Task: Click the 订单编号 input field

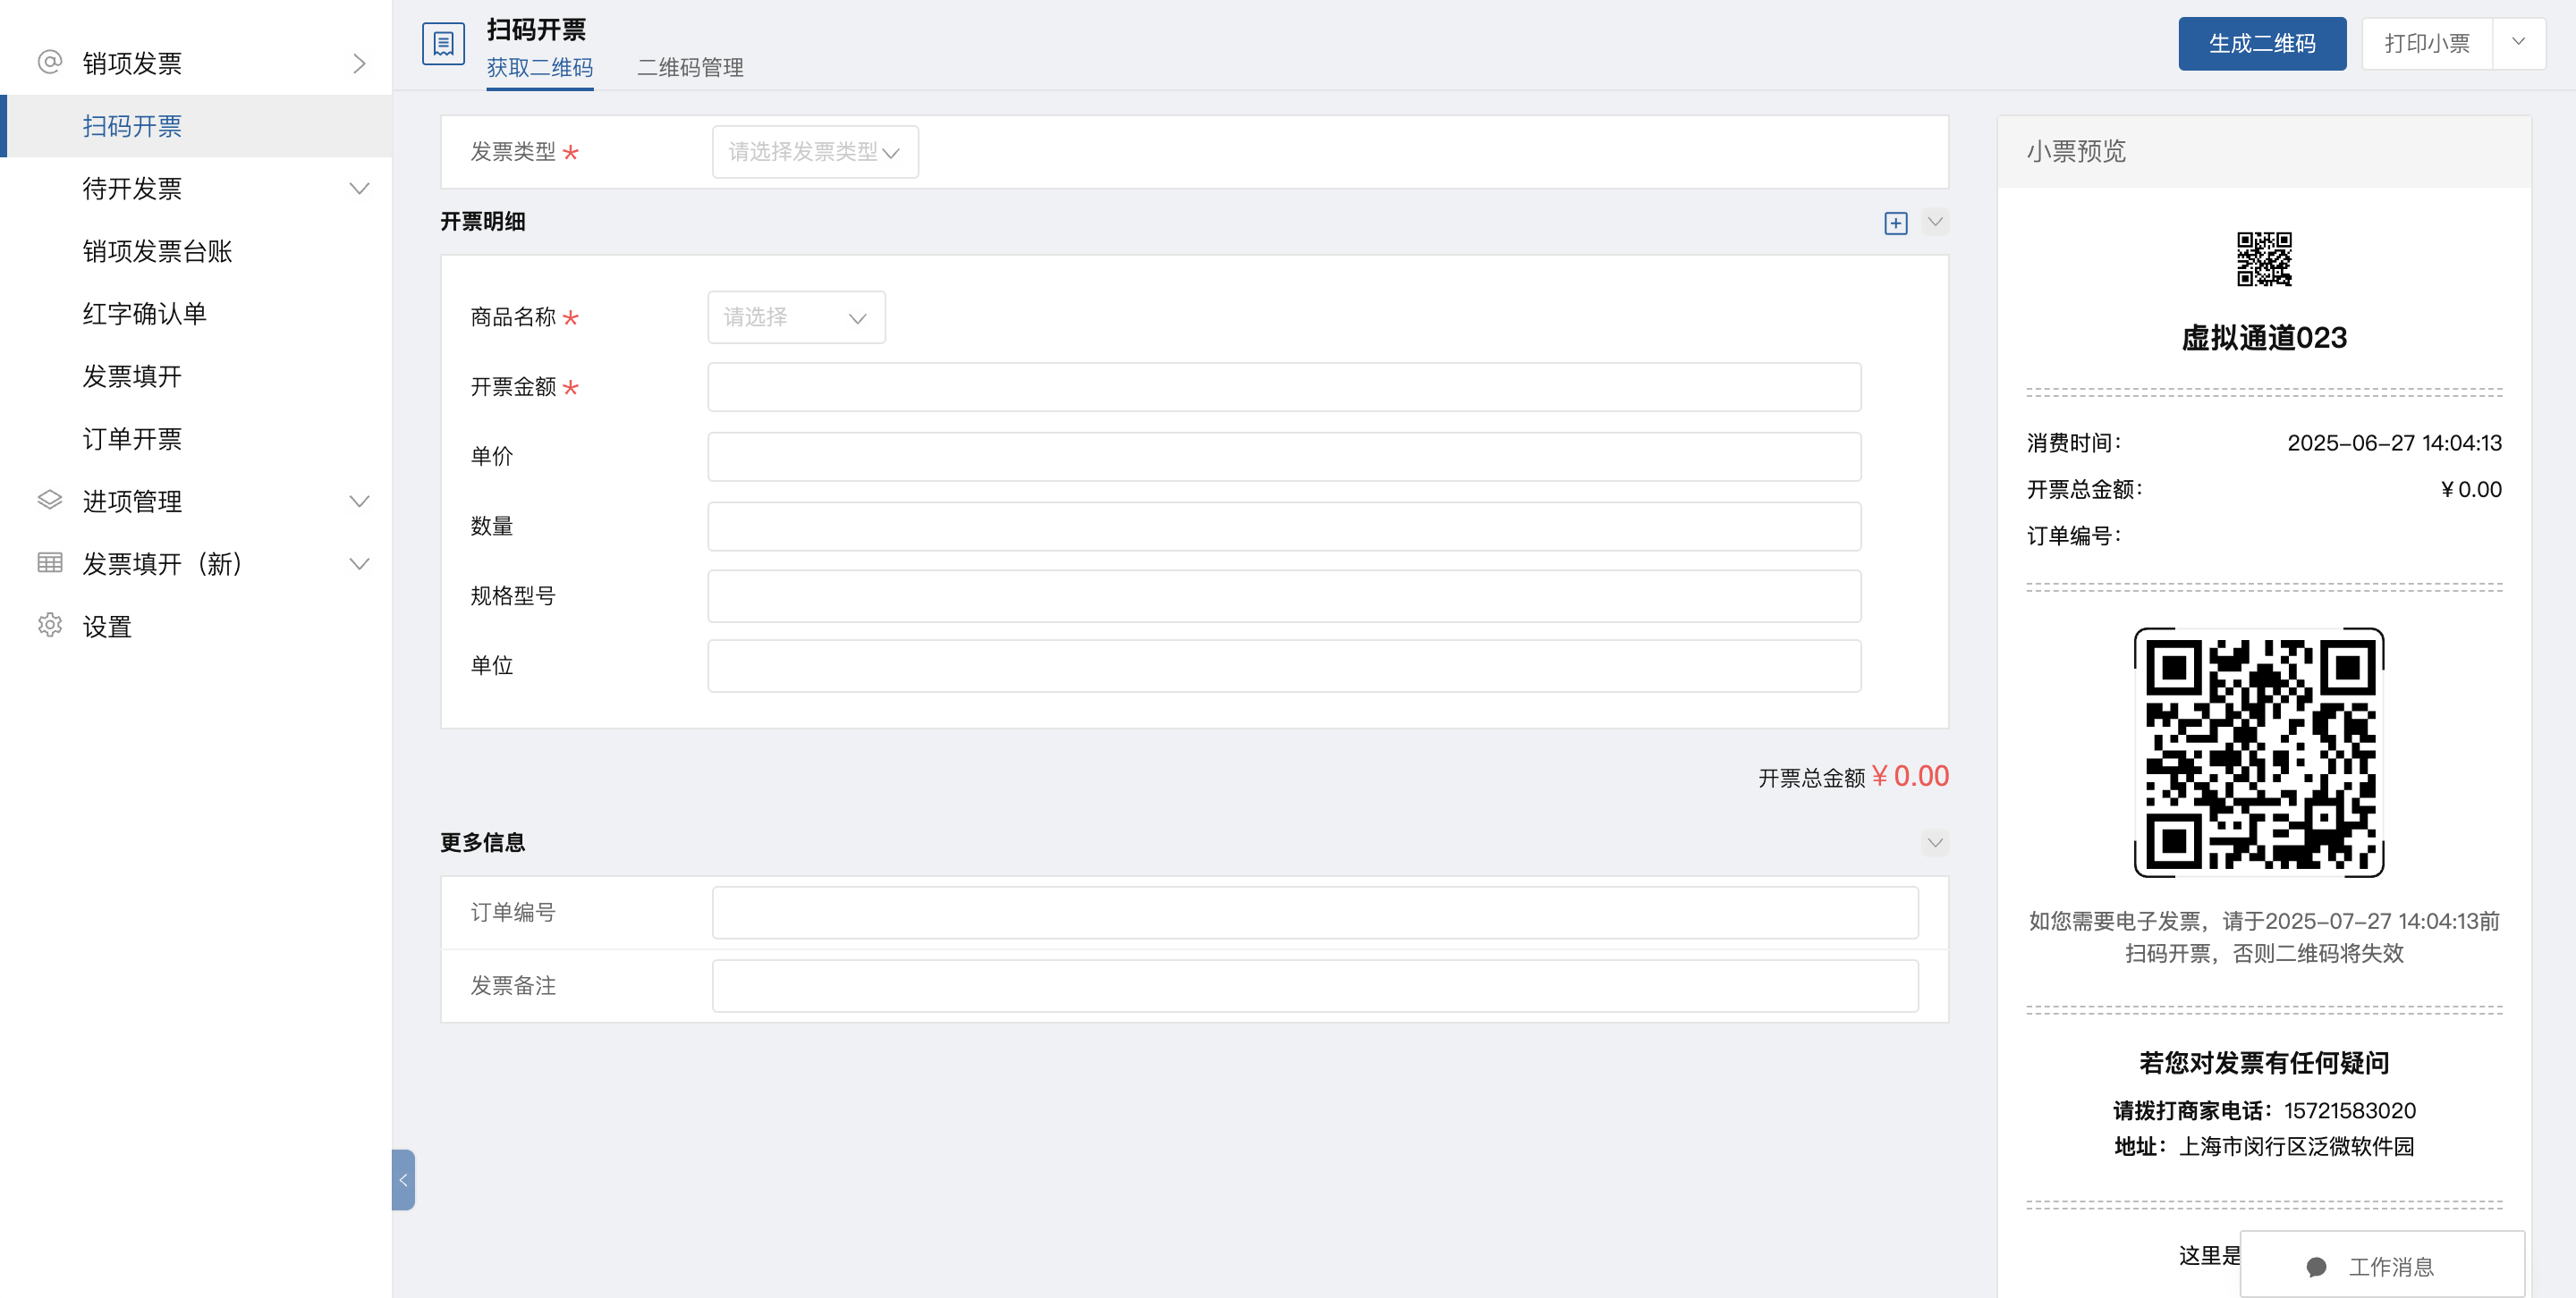Action: (x=1315, y=913)
